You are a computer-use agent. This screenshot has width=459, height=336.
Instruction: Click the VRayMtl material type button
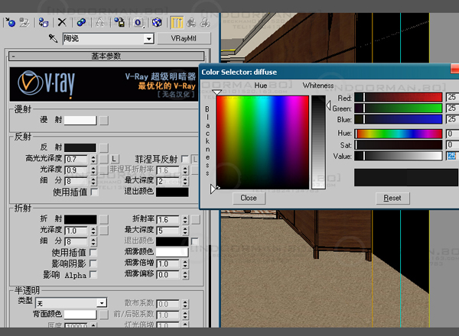point(187,38)
